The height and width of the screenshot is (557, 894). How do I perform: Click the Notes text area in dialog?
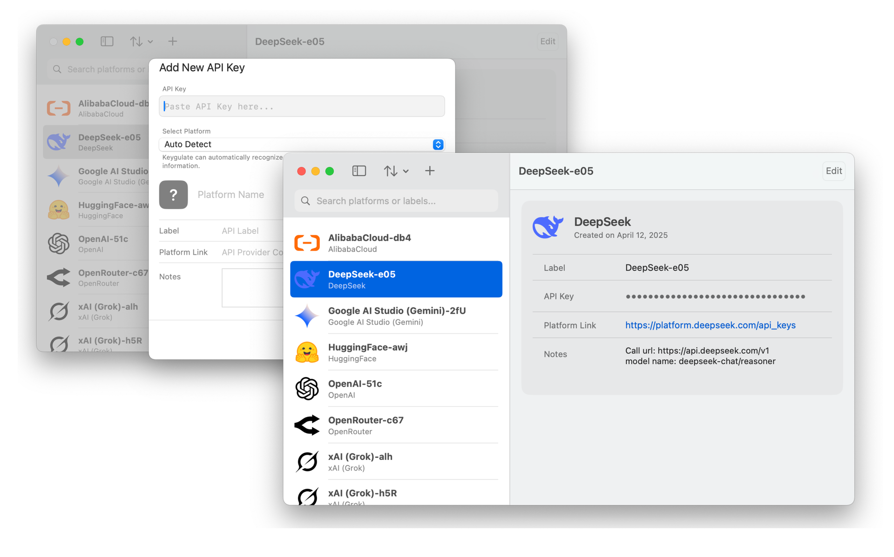252,287
